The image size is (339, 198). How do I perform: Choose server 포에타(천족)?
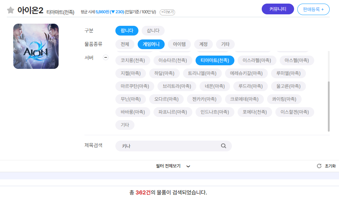pyautogui.click(x=255, y=112)
